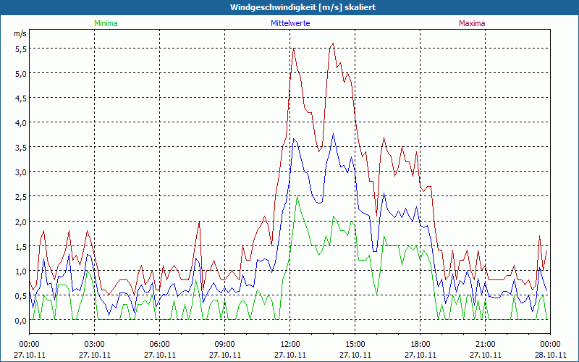Viewport: 579px width, 362px height.
Task: Click the 06:00 time axis label
Action: pyautogui.click(x=159, y=345)
